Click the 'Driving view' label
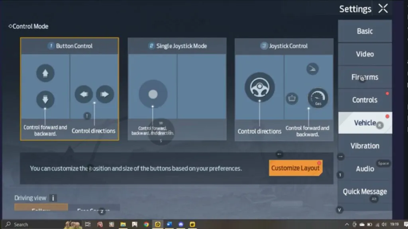Screen dimensions: 408x229 coord(30,198)
